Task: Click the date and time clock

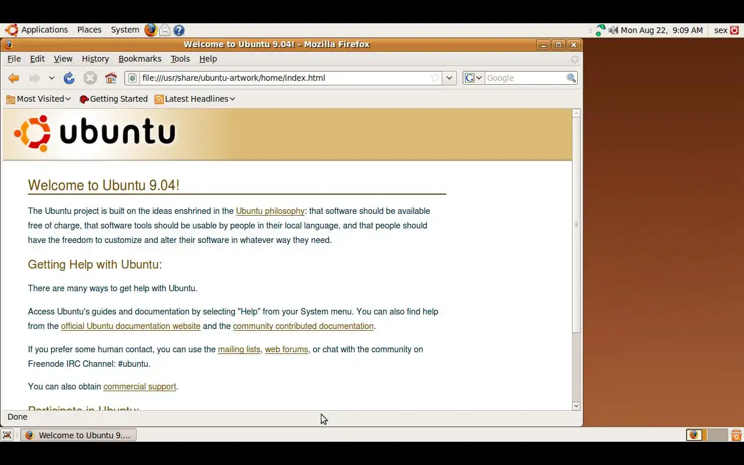Action: tap(661, 30)
